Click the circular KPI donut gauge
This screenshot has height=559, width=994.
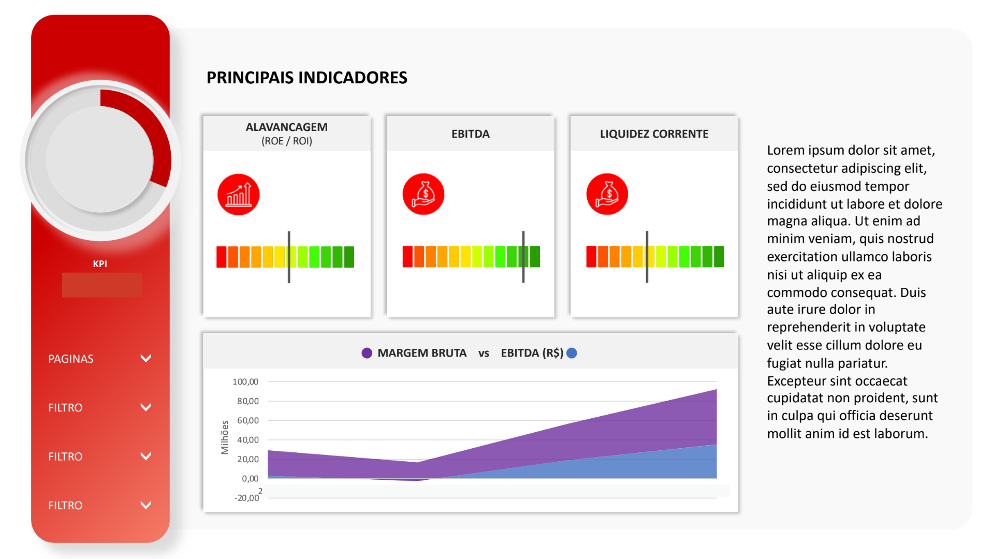(x=100, y=160)
